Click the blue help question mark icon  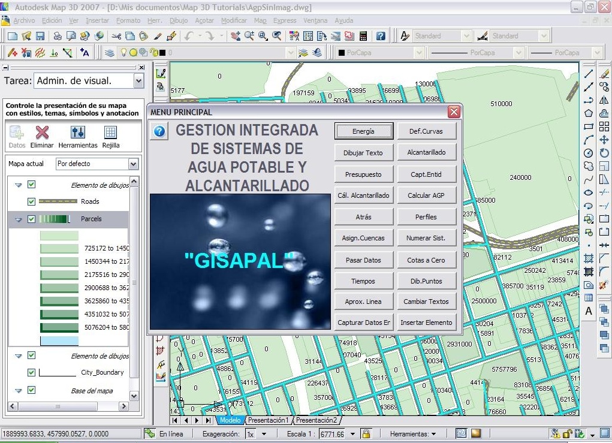tap(159, 131)
